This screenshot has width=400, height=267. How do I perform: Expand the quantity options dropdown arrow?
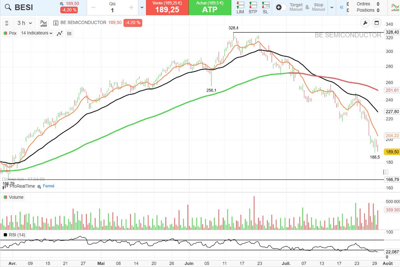click(x=142, y=7)
